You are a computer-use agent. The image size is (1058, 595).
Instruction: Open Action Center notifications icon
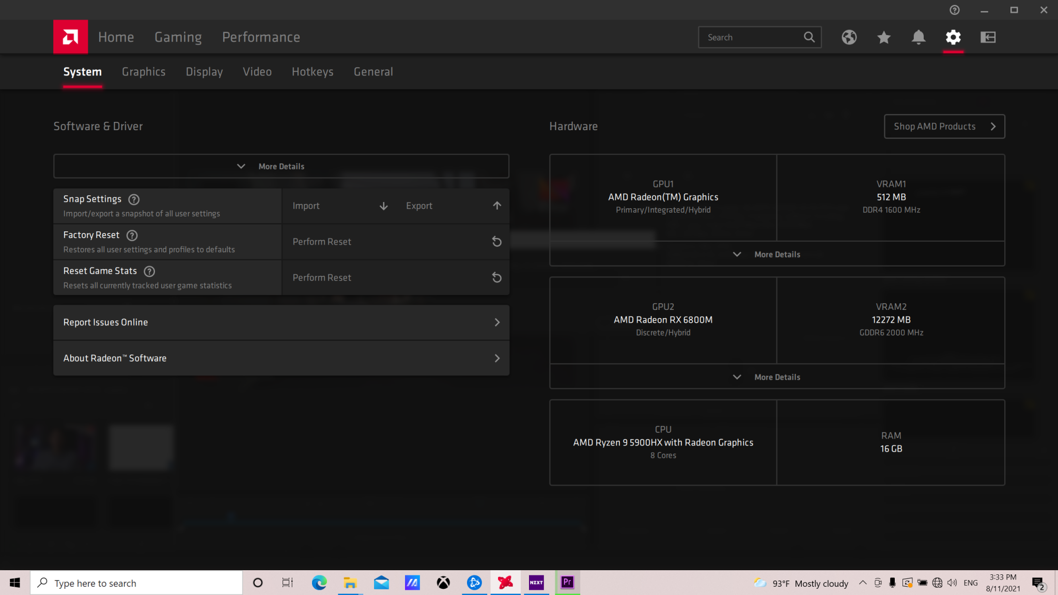pos(1038,583)
